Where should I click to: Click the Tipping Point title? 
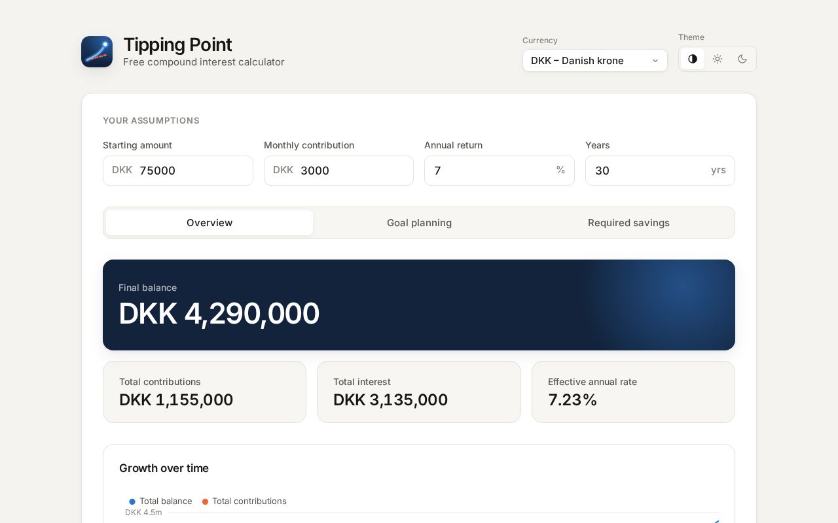point(177,44)
